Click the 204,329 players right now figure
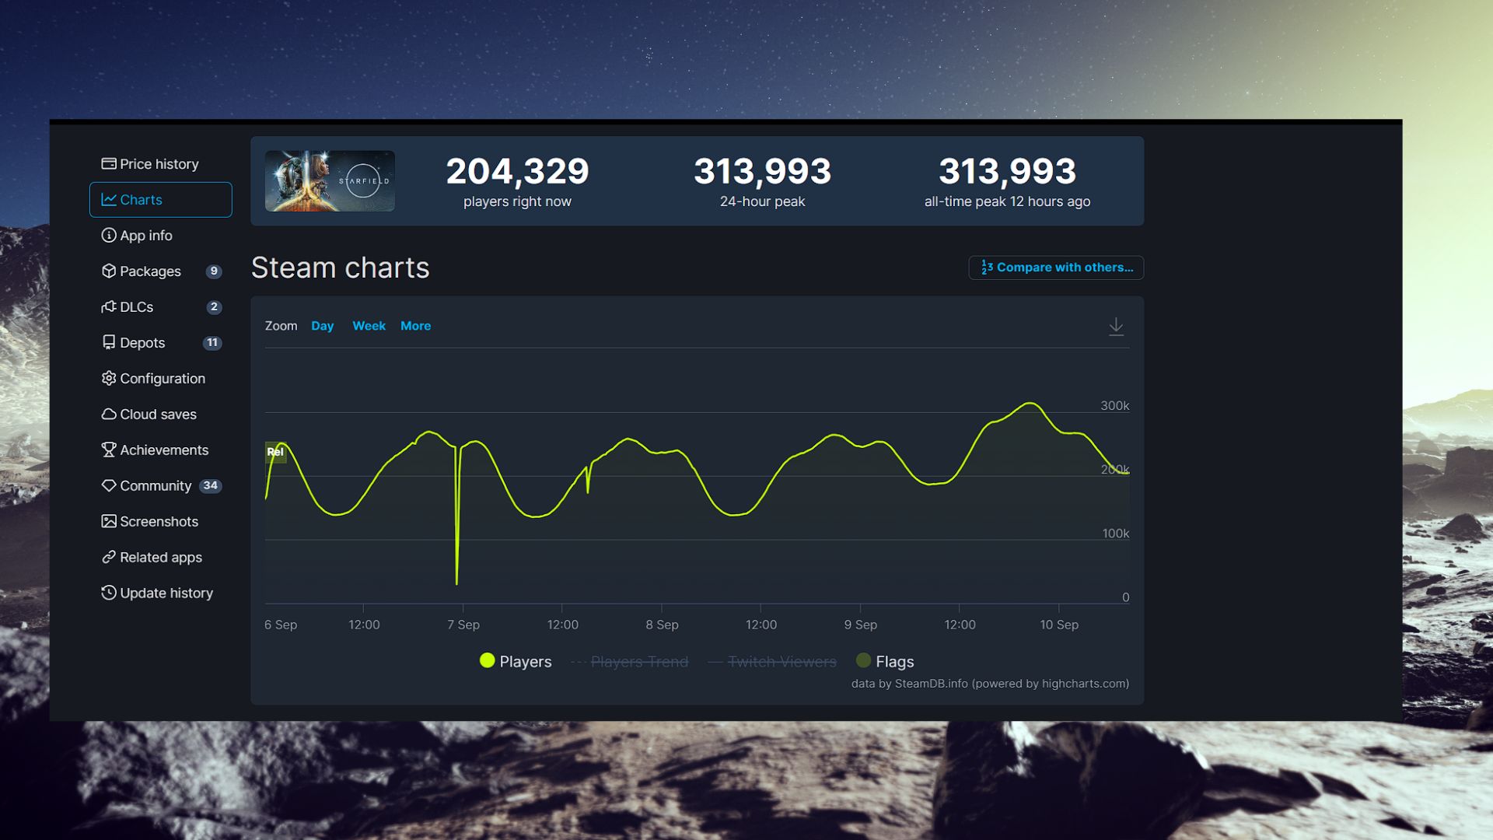Screen dimensions: 1493x840 pos(517,171)
